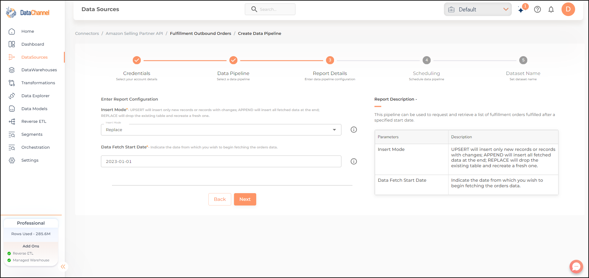Open Reverse ETL menu item
The width and height of the screenshot is (589, 278).
[34, 122]
